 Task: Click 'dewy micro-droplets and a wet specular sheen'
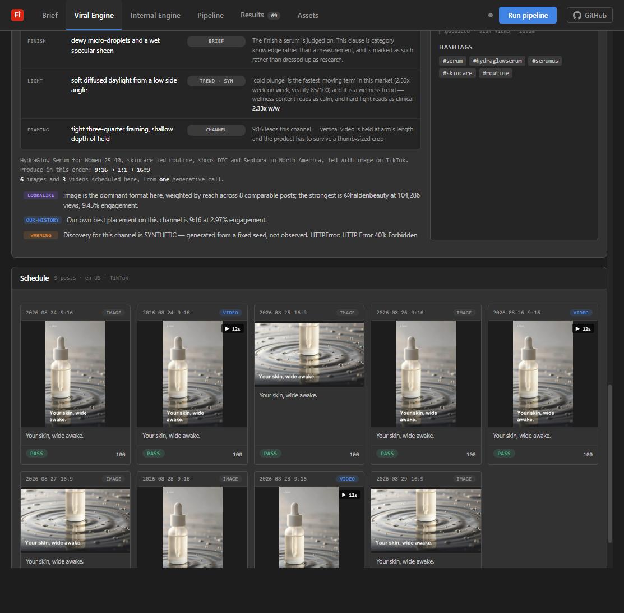(115, 45)
